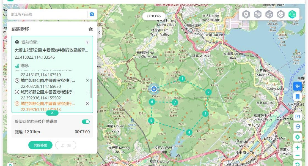The image size is (308, 166).
Task: Collapse the side panel with left chevron
Action: point(99,32)
